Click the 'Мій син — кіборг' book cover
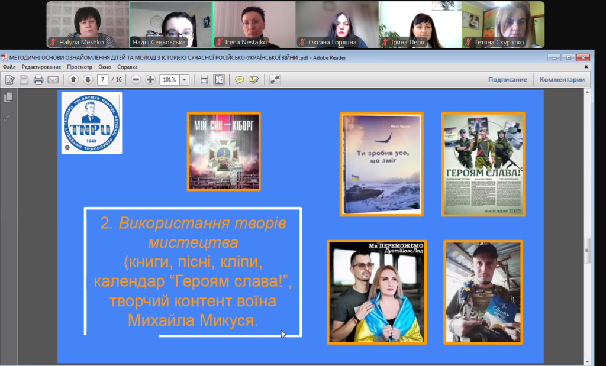This screenshot has height=366, width=606. 224,151
